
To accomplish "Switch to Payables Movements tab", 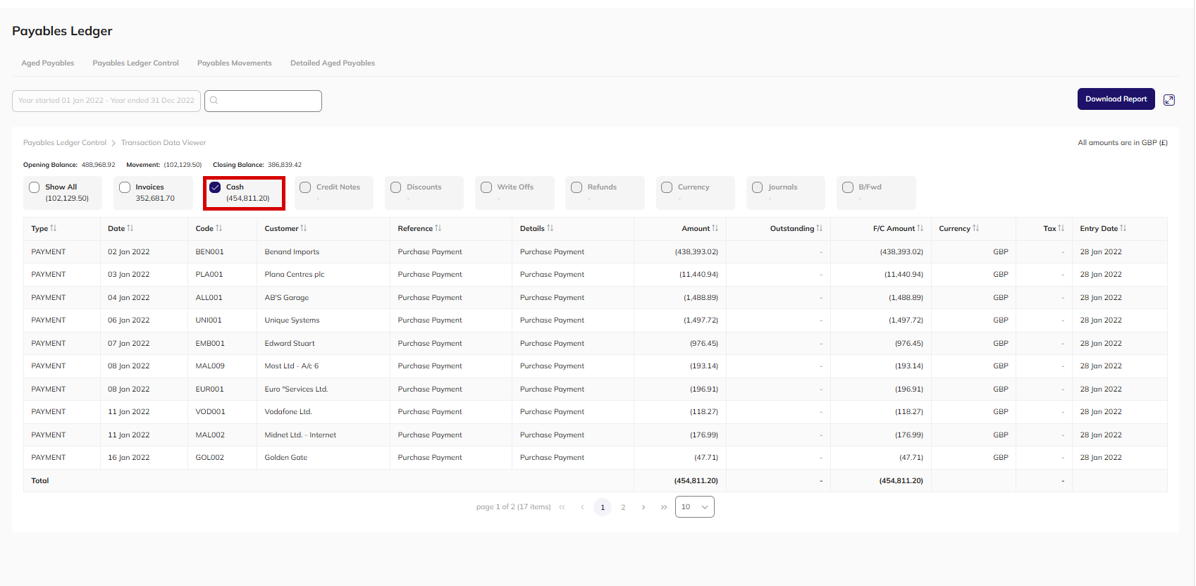I will tap(235, 63).
